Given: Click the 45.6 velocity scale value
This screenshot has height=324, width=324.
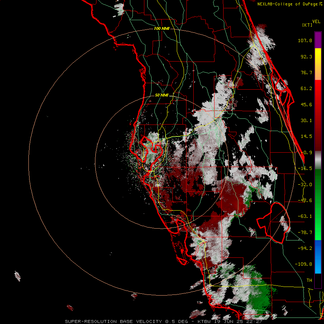Looking at the screenshot, I should (306, 104).
